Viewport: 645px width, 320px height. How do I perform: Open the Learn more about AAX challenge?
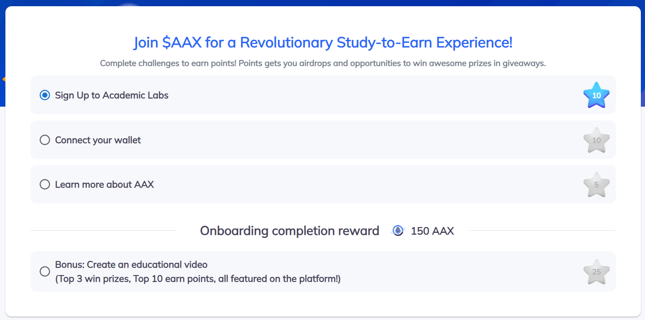(x=105, y=184)
